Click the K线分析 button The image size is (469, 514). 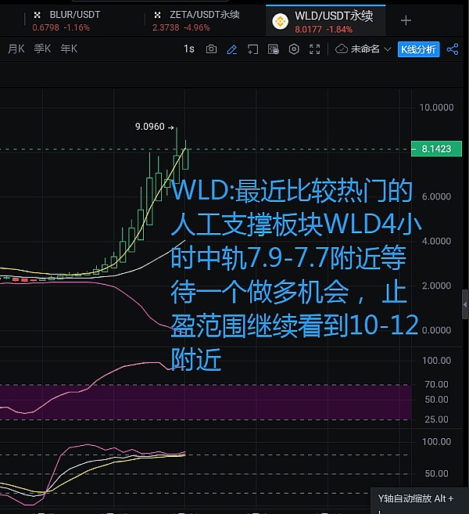point(417,49)
